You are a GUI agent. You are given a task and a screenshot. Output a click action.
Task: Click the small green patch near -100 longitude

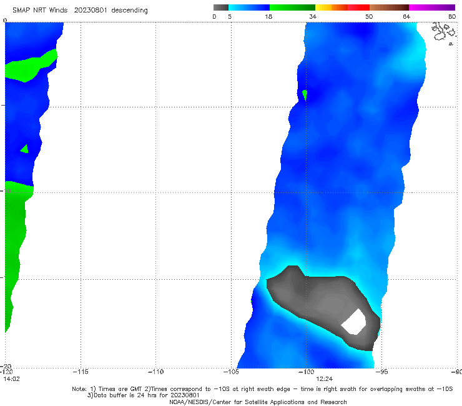305,95
